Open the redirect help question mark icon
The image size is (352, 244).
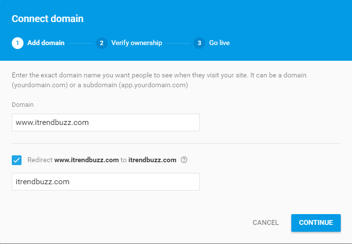point(184,160)
